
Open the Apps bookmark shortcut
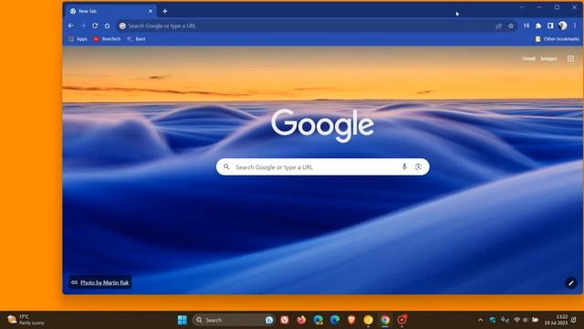pos(78,38)
